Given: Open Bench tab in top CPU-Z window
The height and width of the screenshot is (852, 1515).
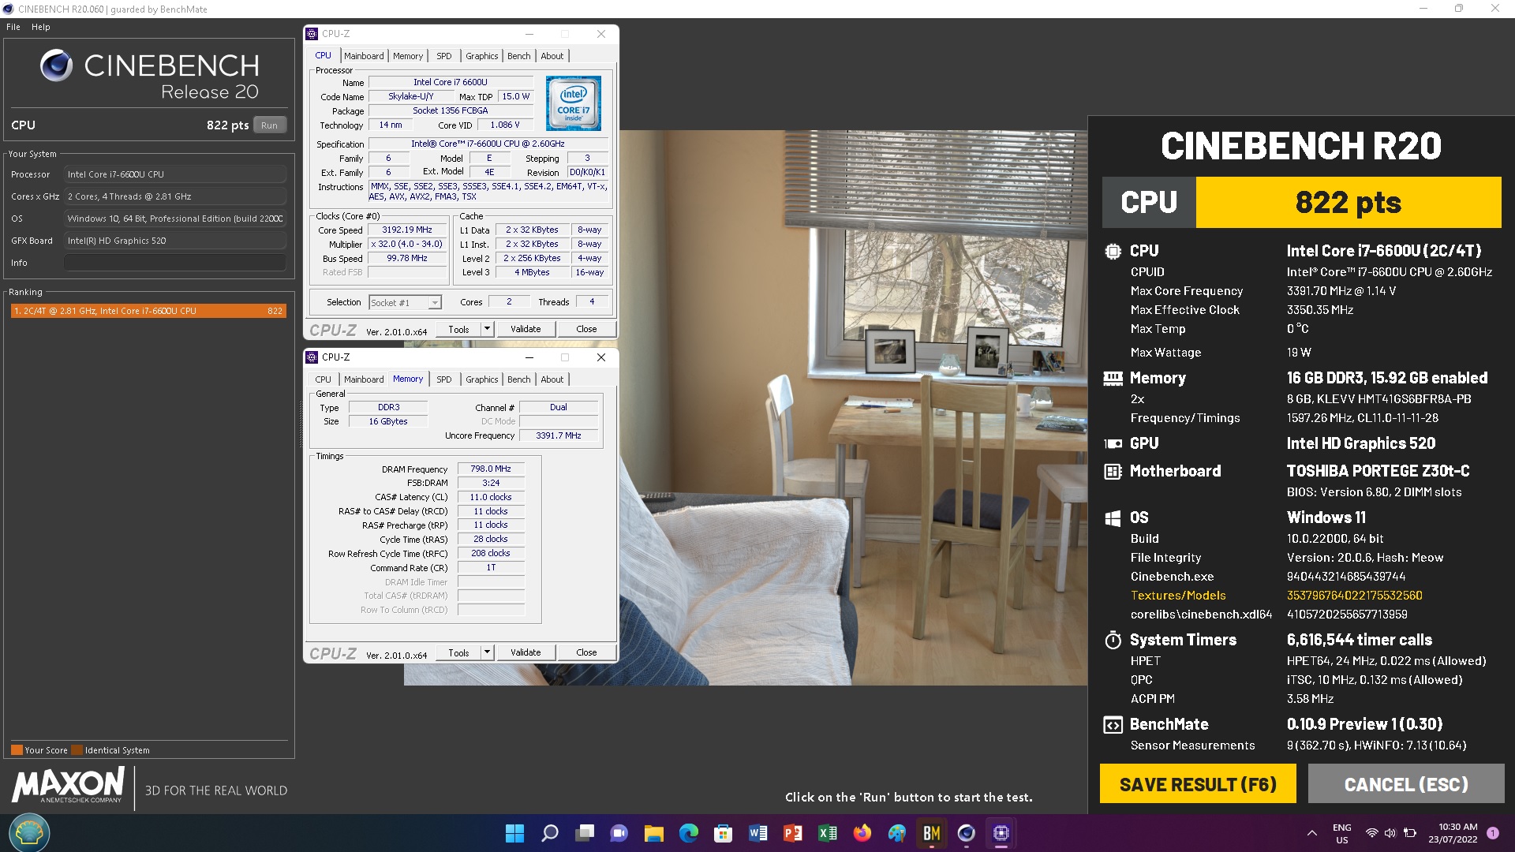Looking at the screenshot, I should tap(518, 56).
